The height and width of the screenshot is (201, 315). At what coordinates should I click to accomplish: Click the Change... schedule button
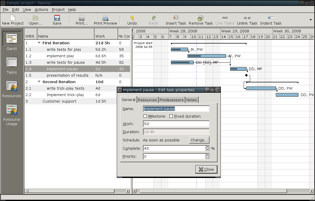pos(199,140)
